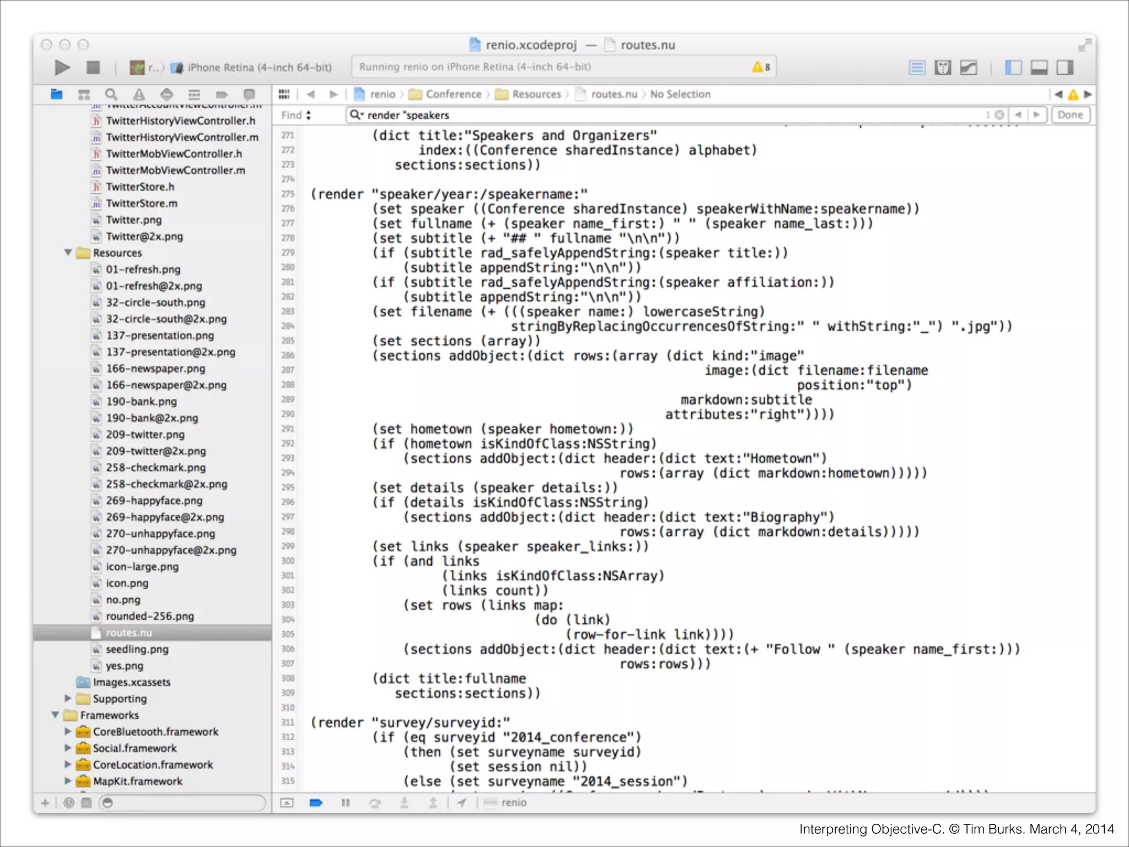
Task: Select TwitterStore.m file
Action: point(142,203)
